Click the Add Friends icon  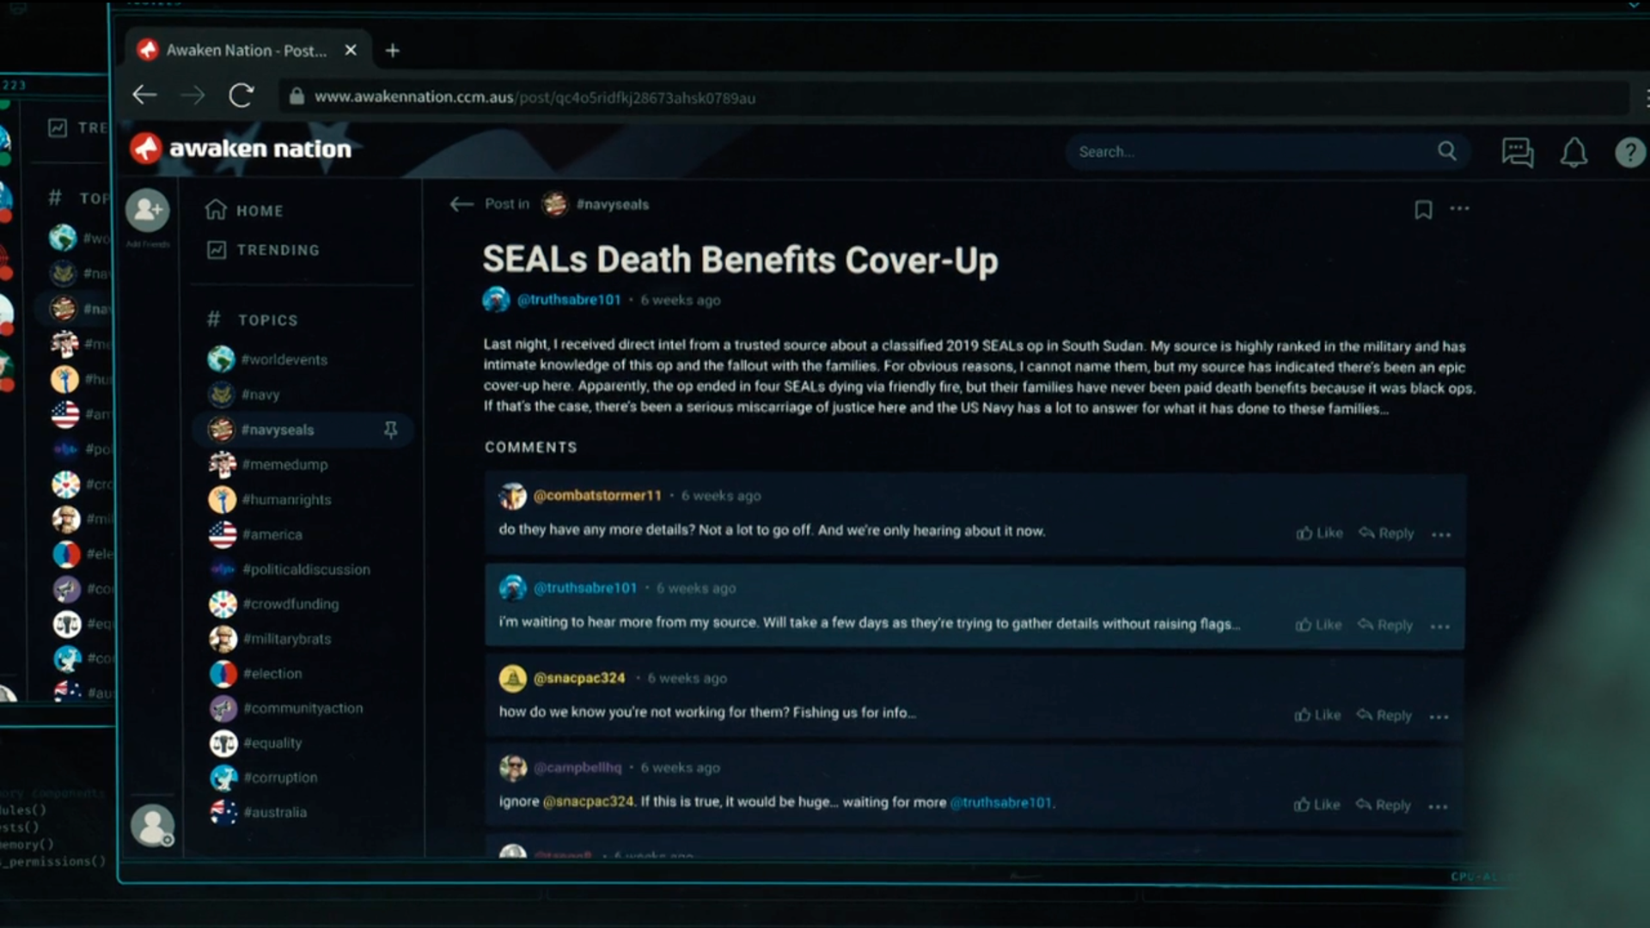pos(148,211)
